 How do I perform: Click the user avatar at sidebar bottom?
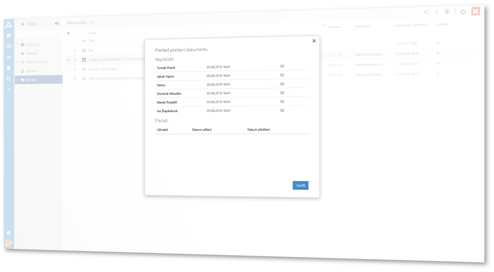tap(9, 243)
